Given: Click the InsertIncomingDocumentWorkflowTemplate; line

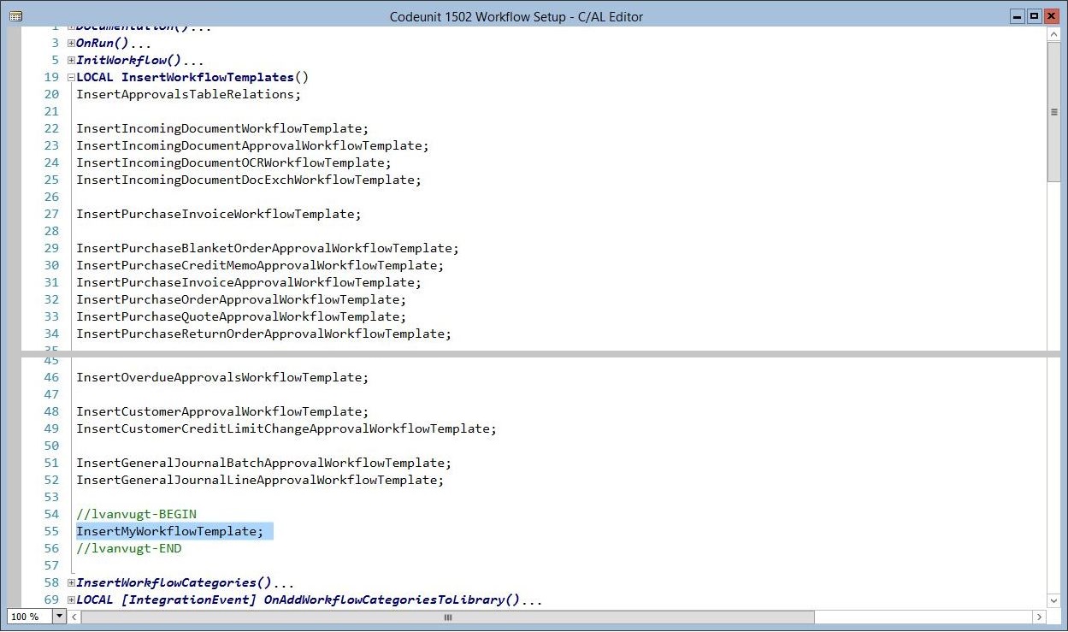Looking at the screenshot, I should (222, 128).
